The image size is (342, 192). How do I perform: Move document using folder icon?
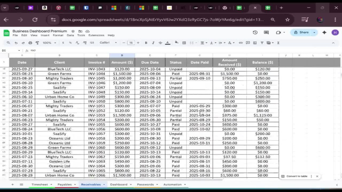pyautogui.click(x=80, y=31)
